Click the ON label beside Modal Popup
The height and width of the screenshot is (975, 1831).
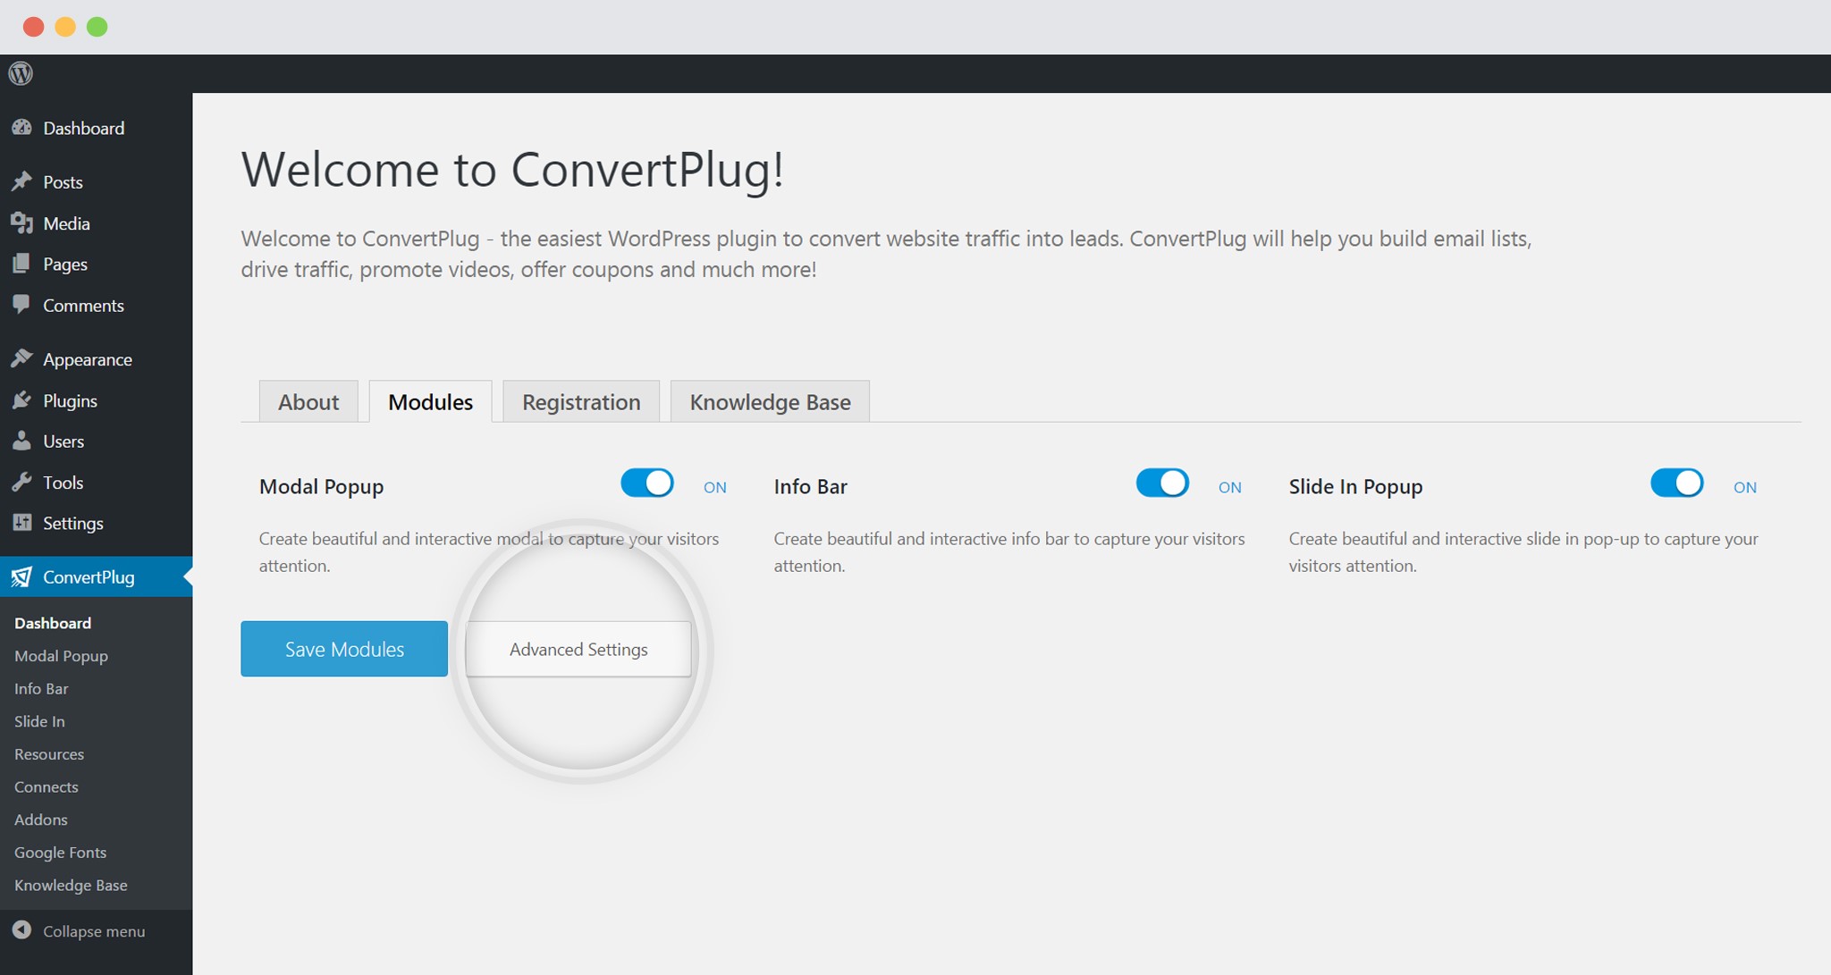pos(715,487)
